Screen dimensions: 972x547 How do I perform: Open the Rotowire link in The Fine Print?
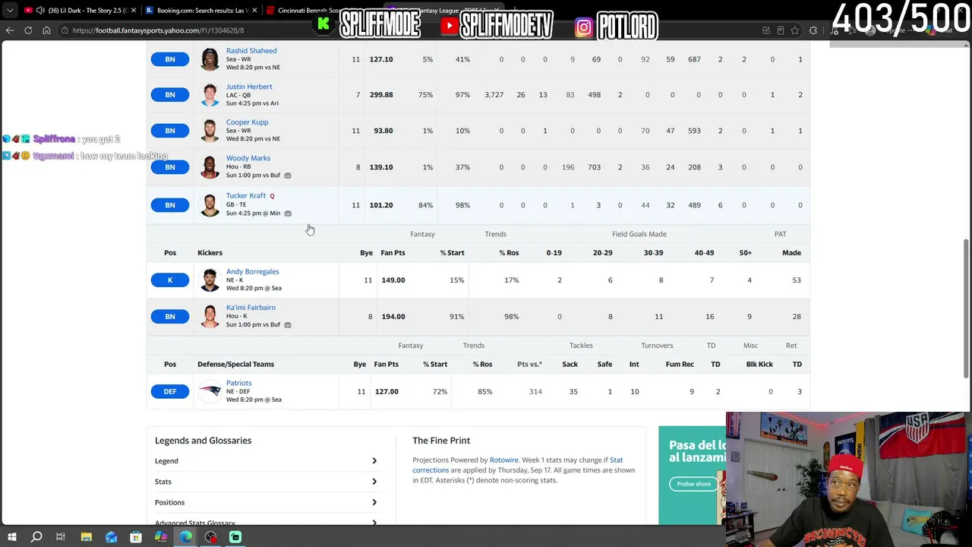(504, 460)
